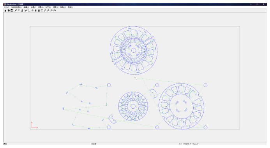Click the New file toolbar icon
270x148 pixels.
tap(5, 10)
